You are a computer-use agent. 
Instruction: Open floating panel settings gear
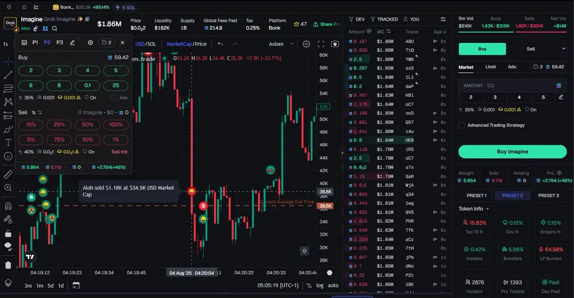(90, 43)
